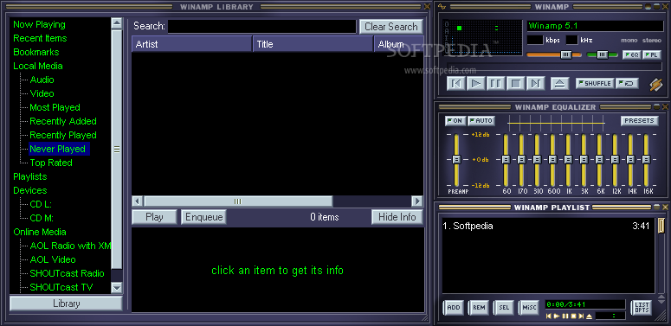
Task: Toggle the PL playlist window button
Action: click(652, 54)
